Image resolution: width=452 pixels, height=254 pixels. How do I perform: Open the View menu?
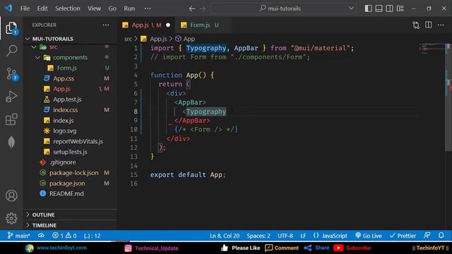point(94,8)
